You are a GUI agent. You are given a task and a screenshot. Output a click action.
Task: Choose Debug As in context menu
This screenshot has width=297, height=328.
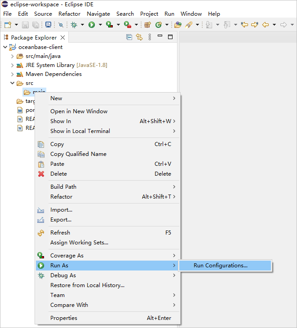63,275
